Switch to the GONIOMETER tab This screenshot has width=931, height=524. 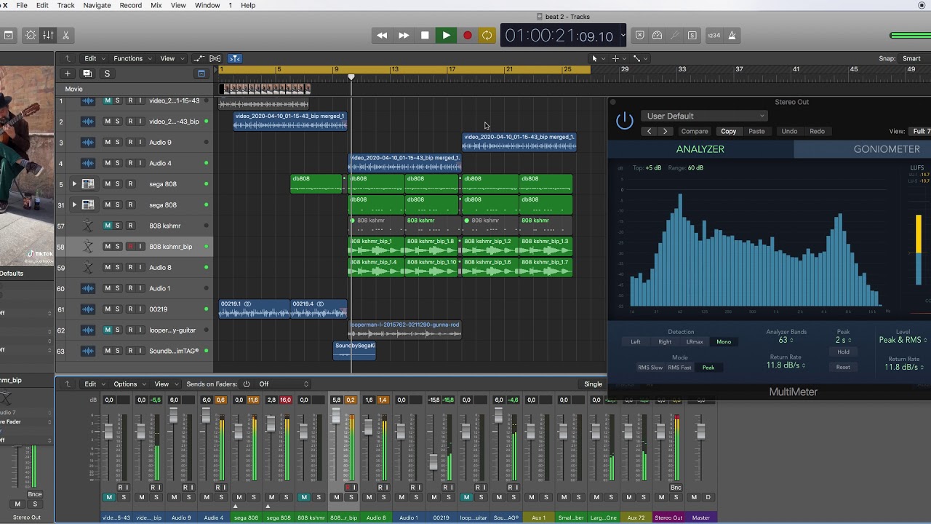click(x=887, y=149)
